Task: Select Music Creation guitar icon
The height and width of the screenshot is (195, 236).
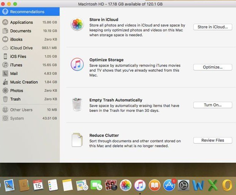Action: (5, 82)
